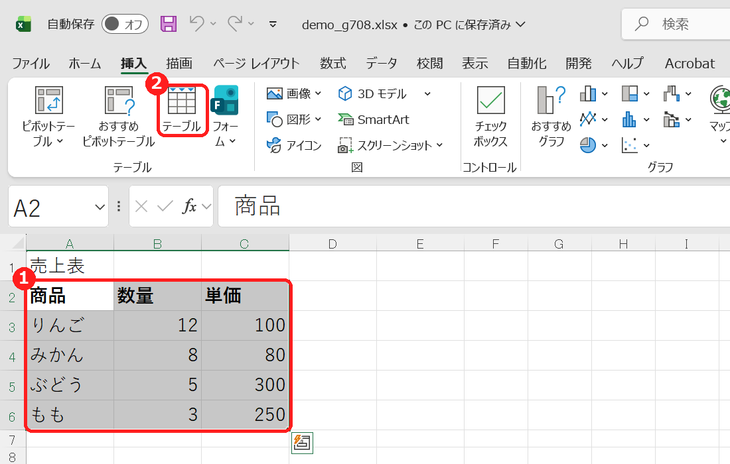Image resolution: width=730 pixels, height=464 pixels.
Task: Select cell containing りんご
Action: click(70, 325)
